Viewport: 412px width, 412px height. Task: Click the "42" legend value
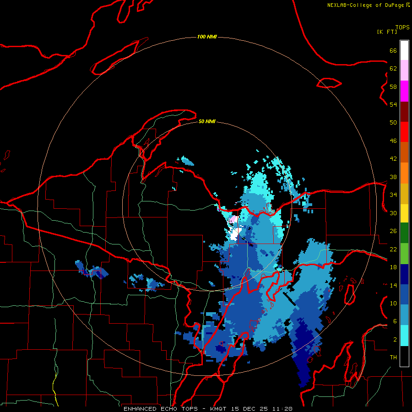(393, 159)
